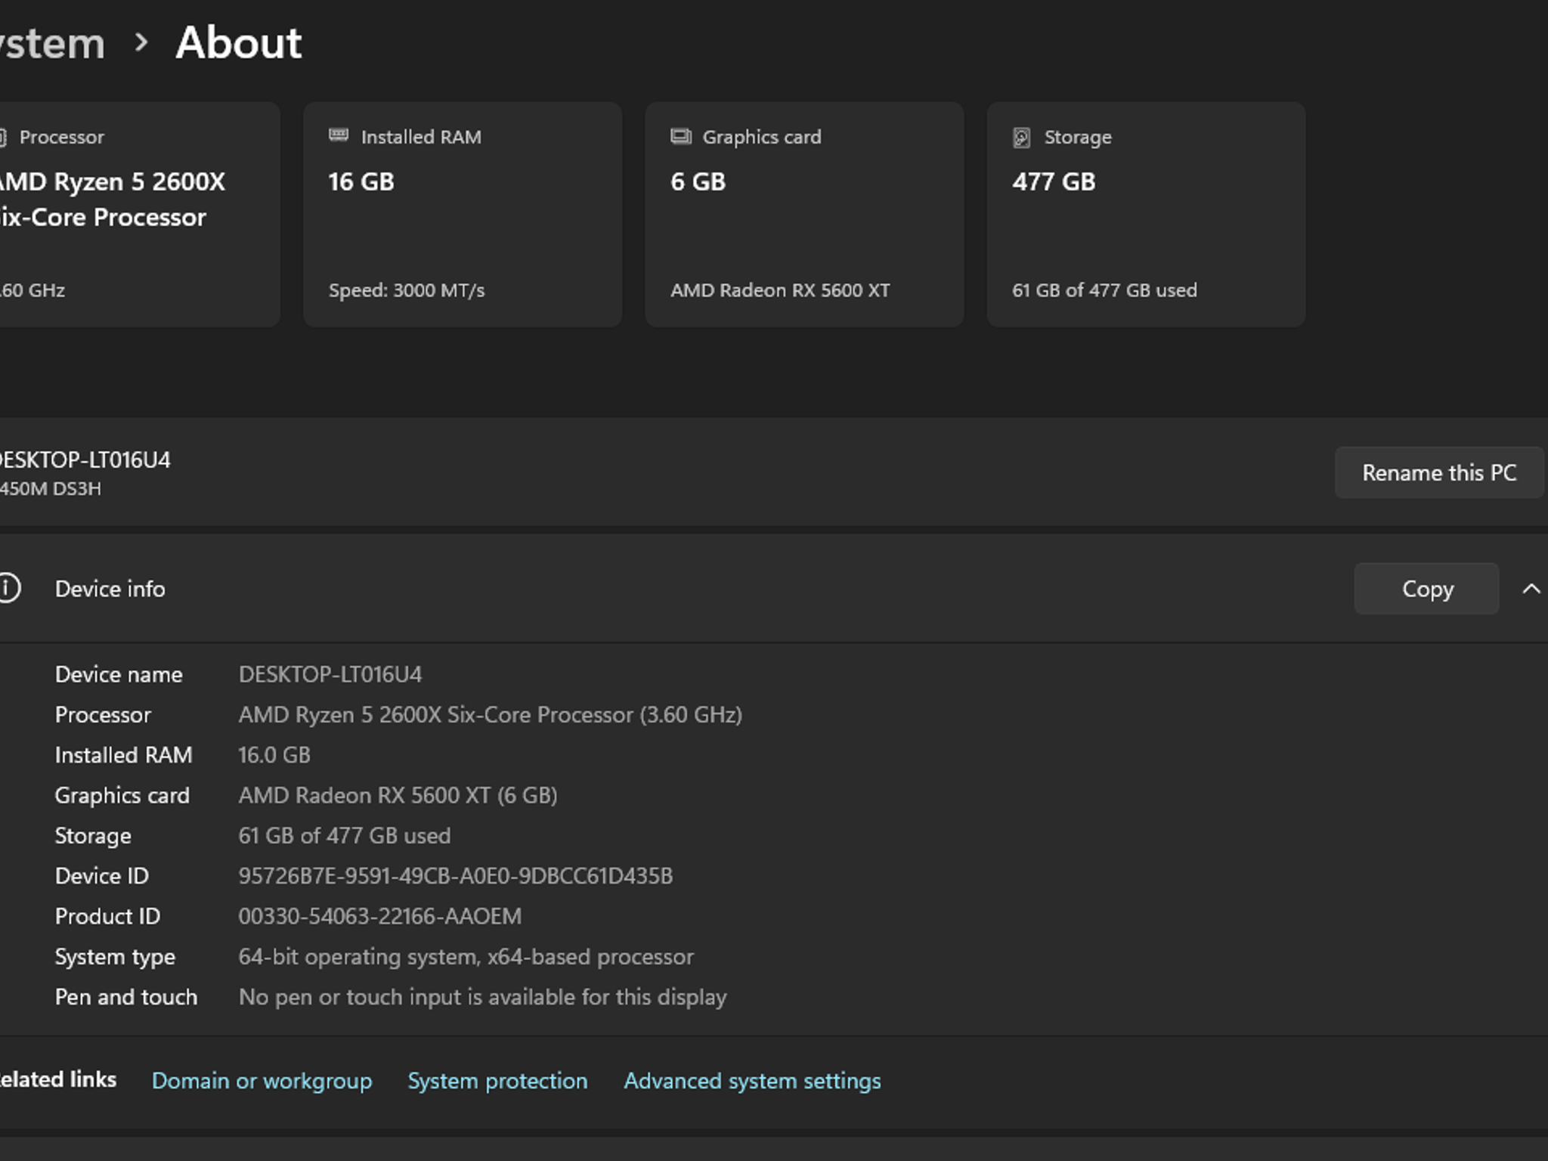The width and height of the screenshot is (1548, 1161).
Task: Click the About breadcrumb title
Action: click(x=239, y=42)
